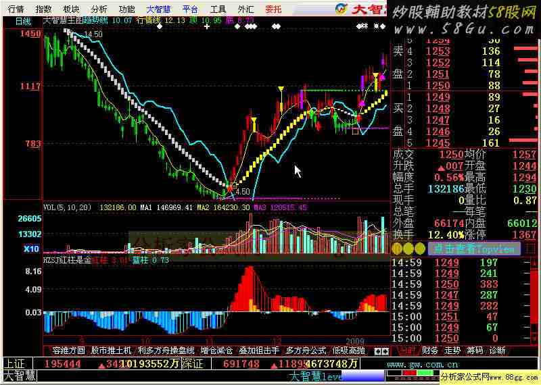This screenshot has width=541, height=385.
Task: Select the 容维方圆 indicator tab
Action: click(69, 351)
